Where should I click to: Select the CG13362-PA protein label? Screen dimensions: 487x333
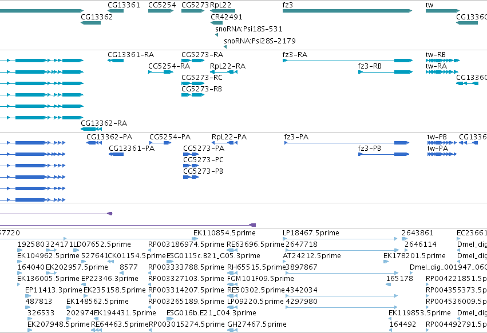click(109, 137)
